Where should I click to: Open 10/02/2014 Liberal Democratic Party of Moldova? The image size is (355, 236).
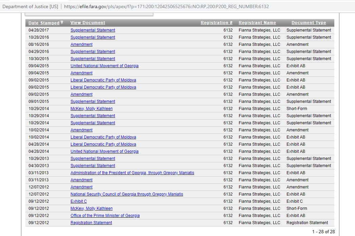tap(103, 137)
